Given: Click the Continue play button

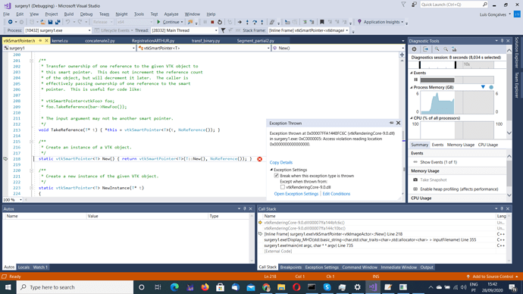Looking at the screenshot, I should 158,22.
